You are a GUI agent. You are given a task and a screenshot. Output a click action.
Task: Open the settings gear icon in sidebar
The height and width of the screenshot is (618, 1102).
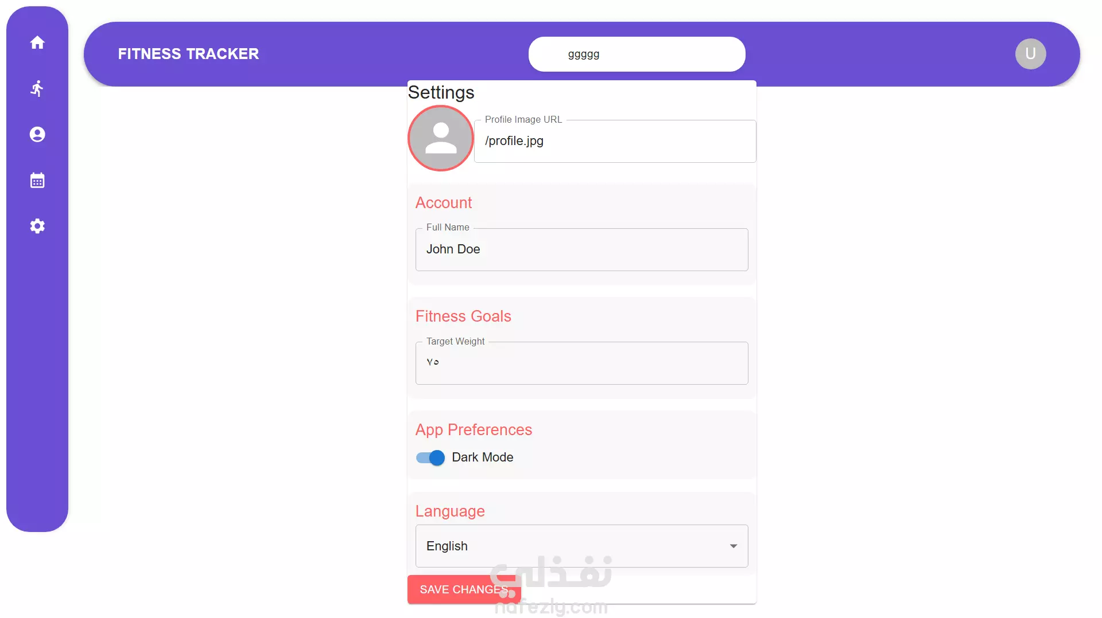[37, 226]
